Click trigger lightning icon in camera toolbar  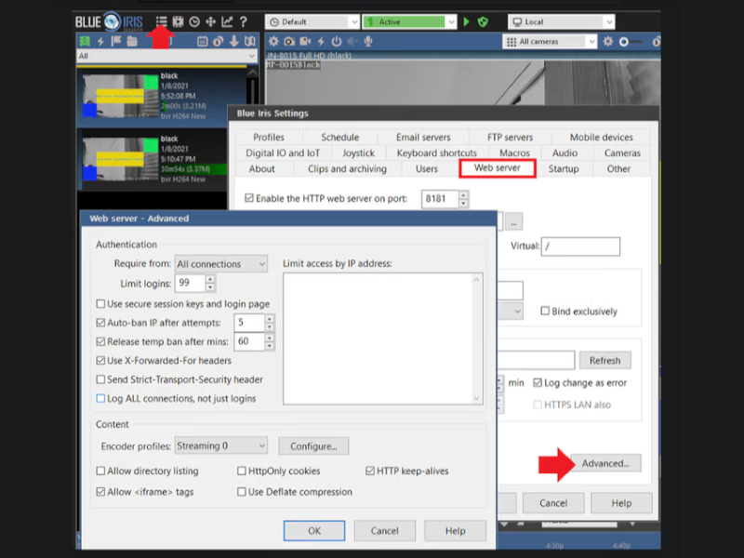(x=321, y=41)
